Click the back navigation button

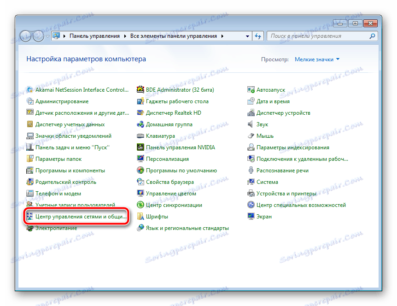click(25, 36)
